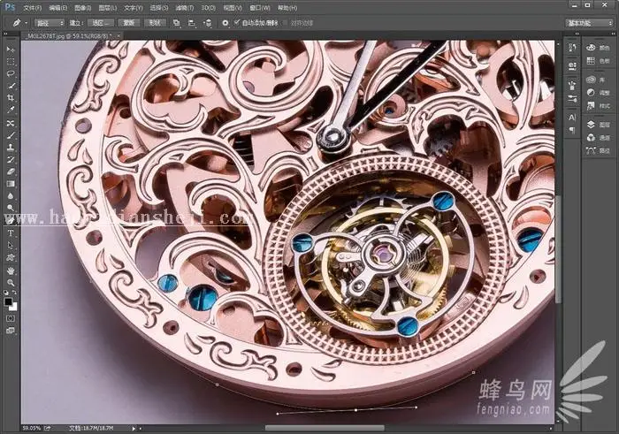Image resolution: width=619 pixels, height=434 pixels.
Task: Select the Brush tool
Action: point(11,135)
